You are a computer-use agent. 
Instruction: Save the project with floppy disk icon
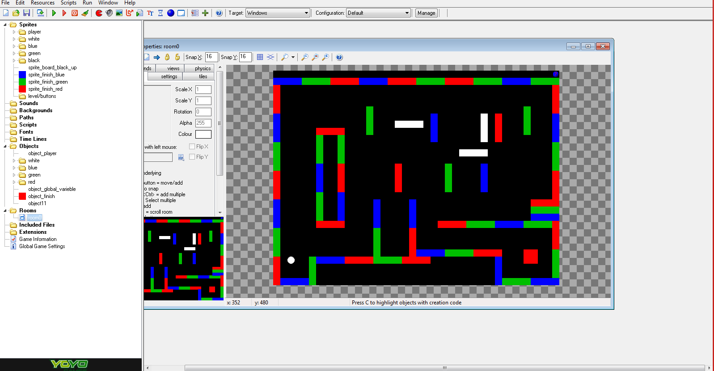coord(26,13)
